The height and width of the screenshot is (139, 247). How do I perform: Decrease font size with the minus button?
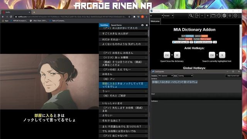[202, 15]
